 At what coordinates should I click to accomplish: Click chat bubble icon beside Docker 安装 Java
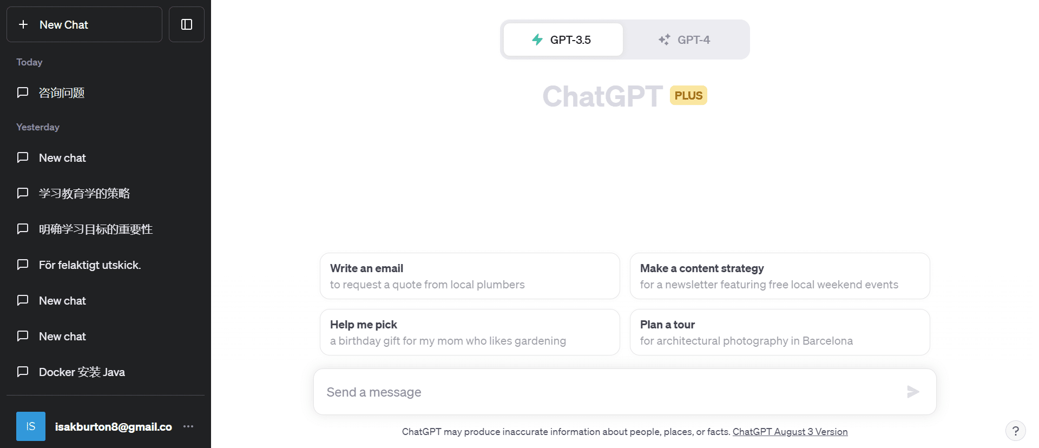(23, 372)
